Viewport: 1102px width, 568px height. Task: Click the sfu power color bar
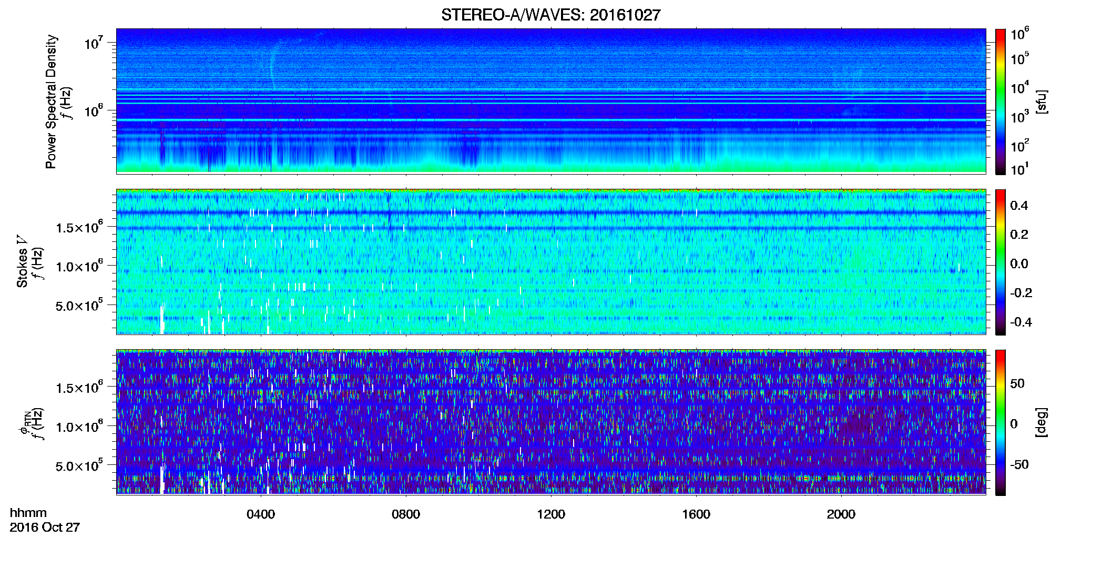coord(1000,102)
